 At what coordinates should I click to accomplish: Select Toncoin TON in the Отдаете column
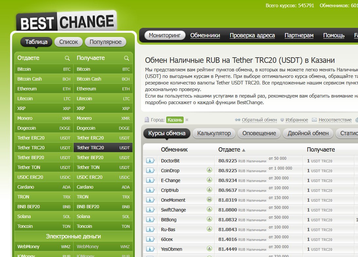[x=44, y=226]
